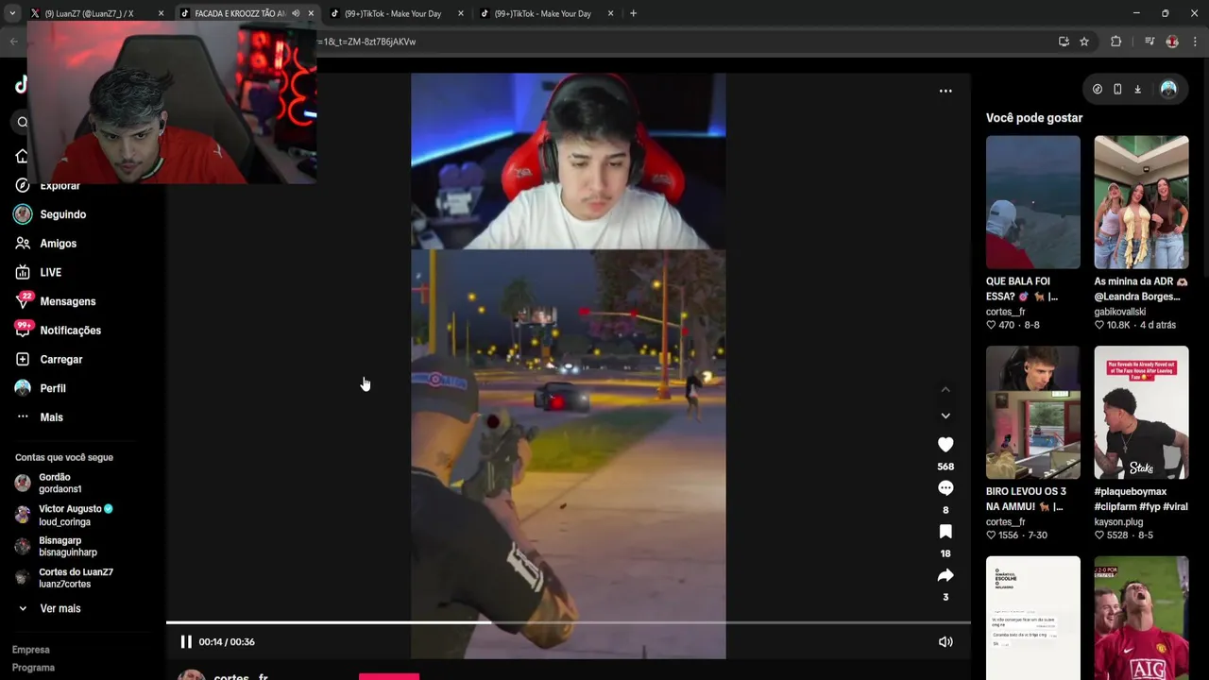Click the TikTok desktop download icon
This screenshot has height=680, width=1209.
click(x=1137, y=90)
